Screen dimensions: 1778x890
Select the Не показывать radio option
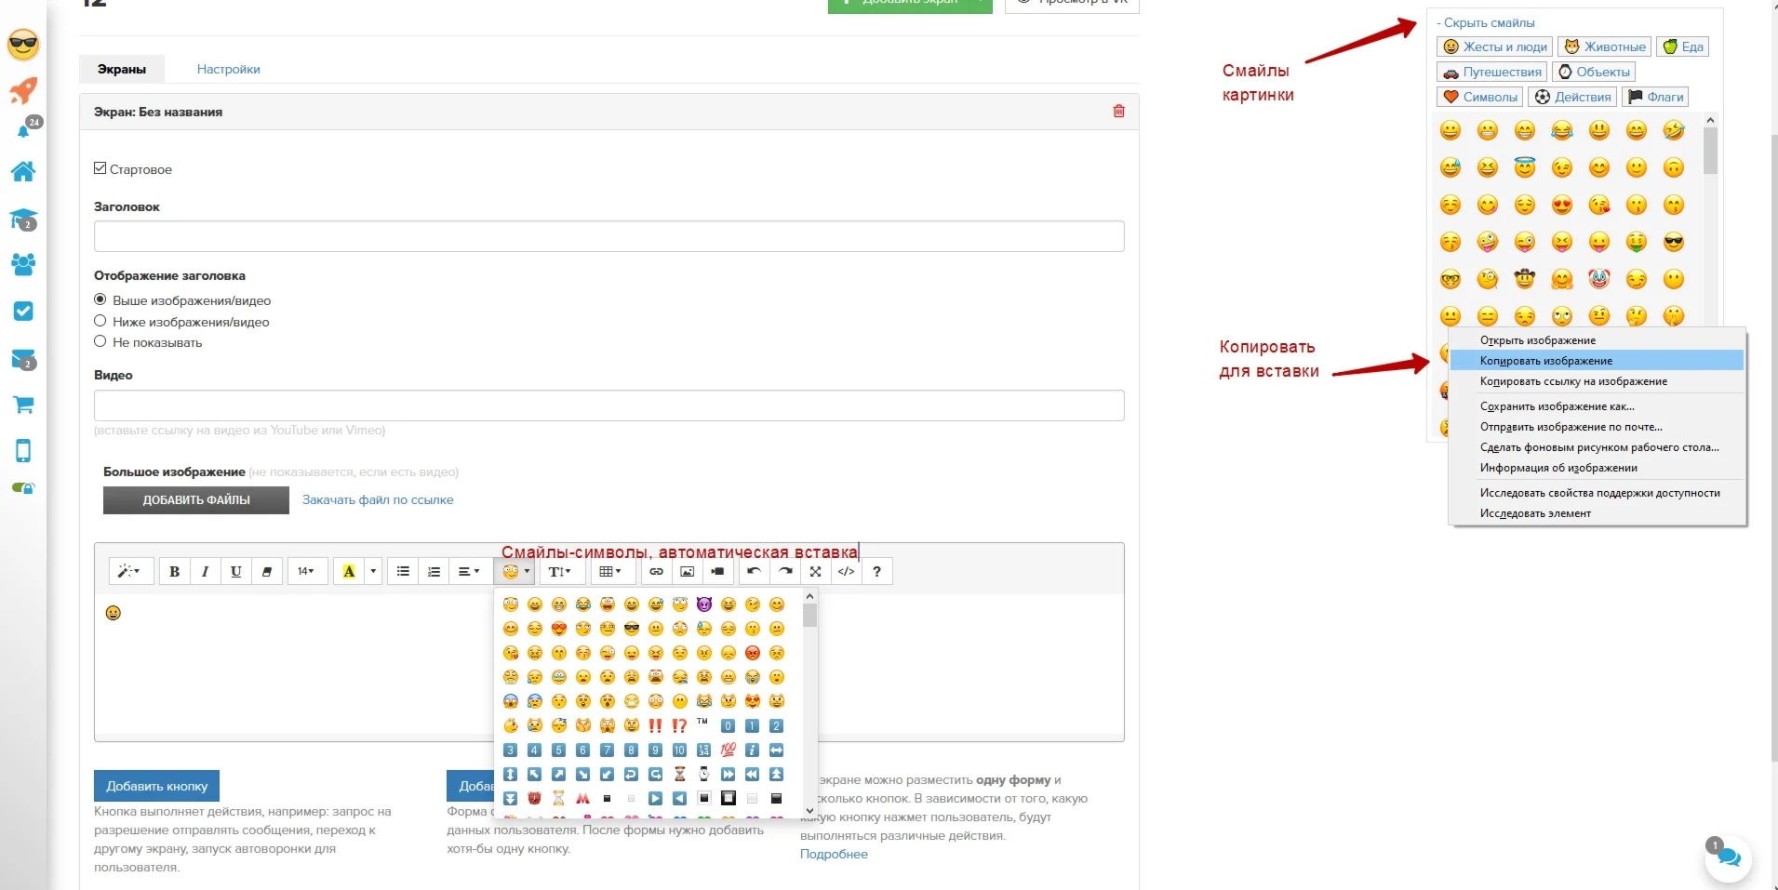pos(100,341)
